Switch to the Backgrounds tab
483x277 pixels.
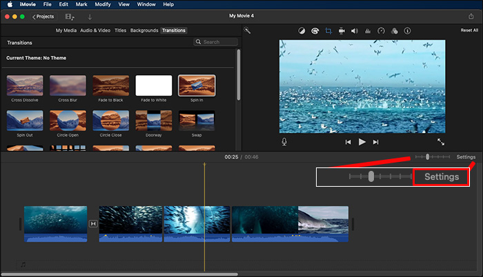(144, 30)
